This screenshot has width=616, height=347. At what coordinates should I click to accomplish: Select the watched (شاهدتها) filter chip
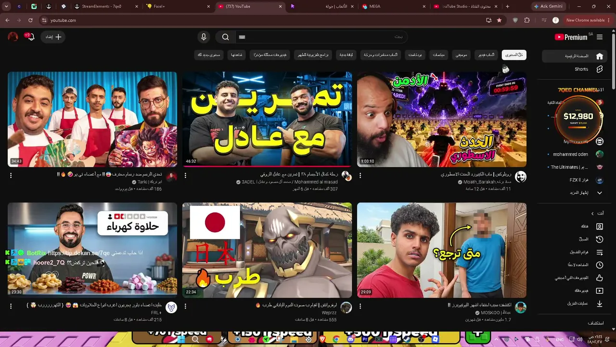[236, 55]
